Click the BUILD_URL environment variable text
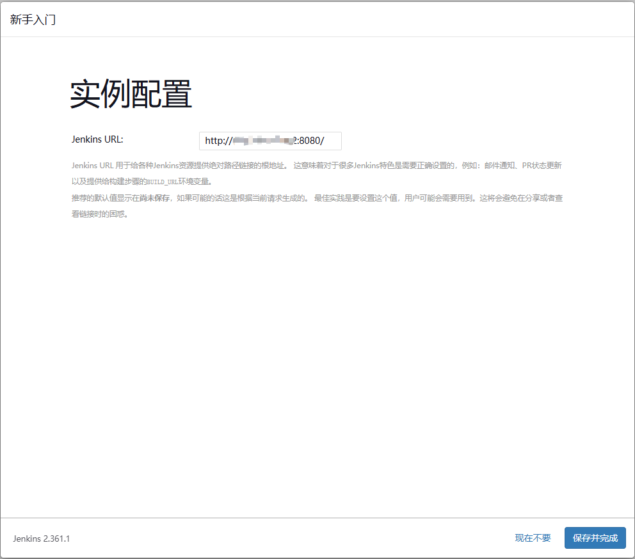This screenshot has width=635, height=559. [163, 182]
